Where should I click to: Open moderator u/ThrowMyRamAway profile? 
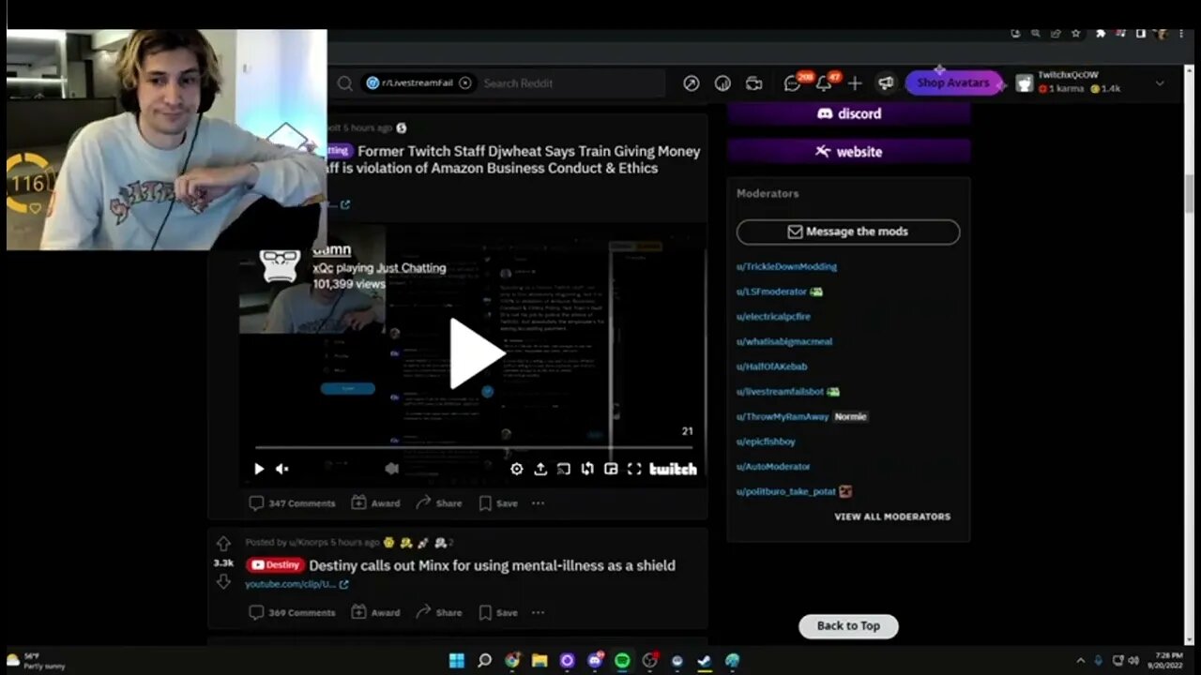[x=783, y=416]
